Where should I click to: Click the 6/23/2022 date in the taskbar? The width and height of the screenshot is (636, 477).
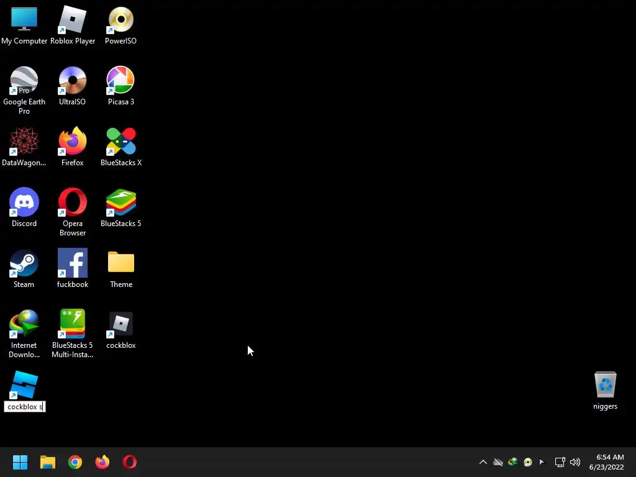click(x=606, y=467)
